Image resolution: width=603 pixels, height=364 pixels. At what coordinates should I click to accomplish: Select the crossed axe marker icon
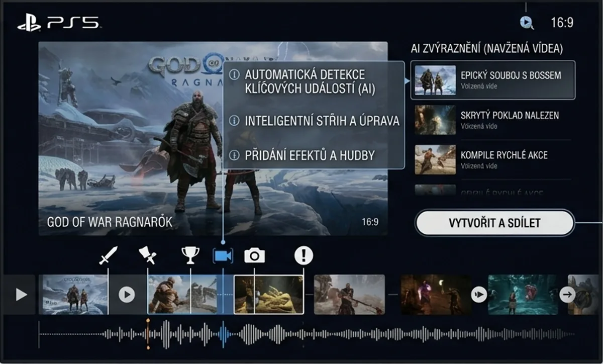[148, 256]
